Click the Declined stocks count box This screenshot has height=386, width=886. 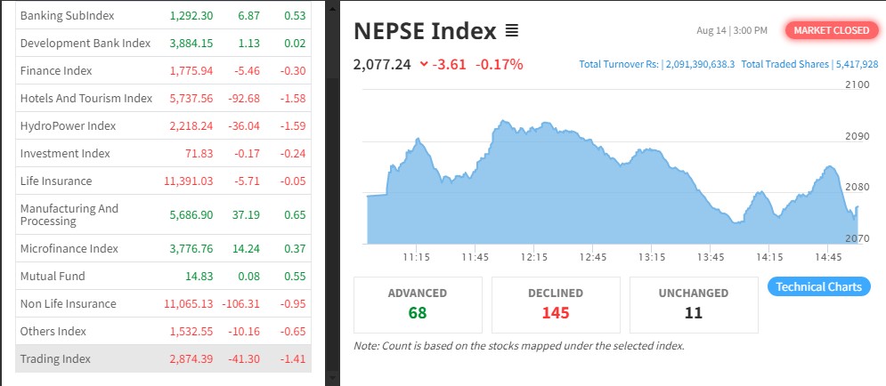coord(556,303)
